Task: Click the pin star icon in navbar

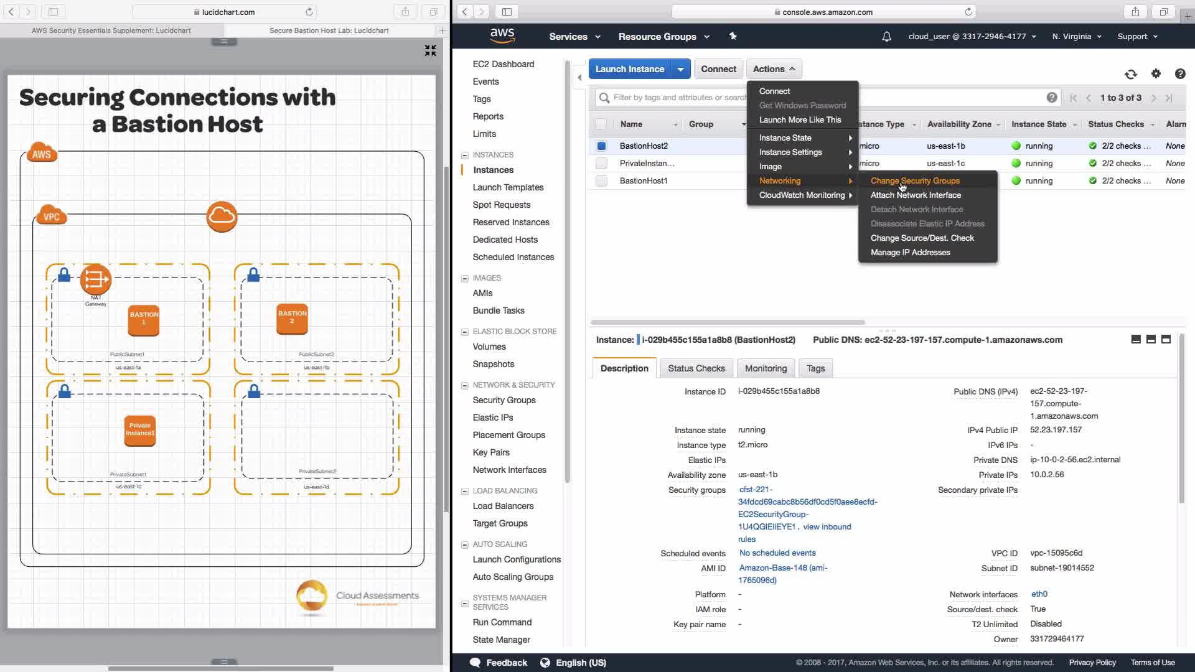Action: (733, 36)
